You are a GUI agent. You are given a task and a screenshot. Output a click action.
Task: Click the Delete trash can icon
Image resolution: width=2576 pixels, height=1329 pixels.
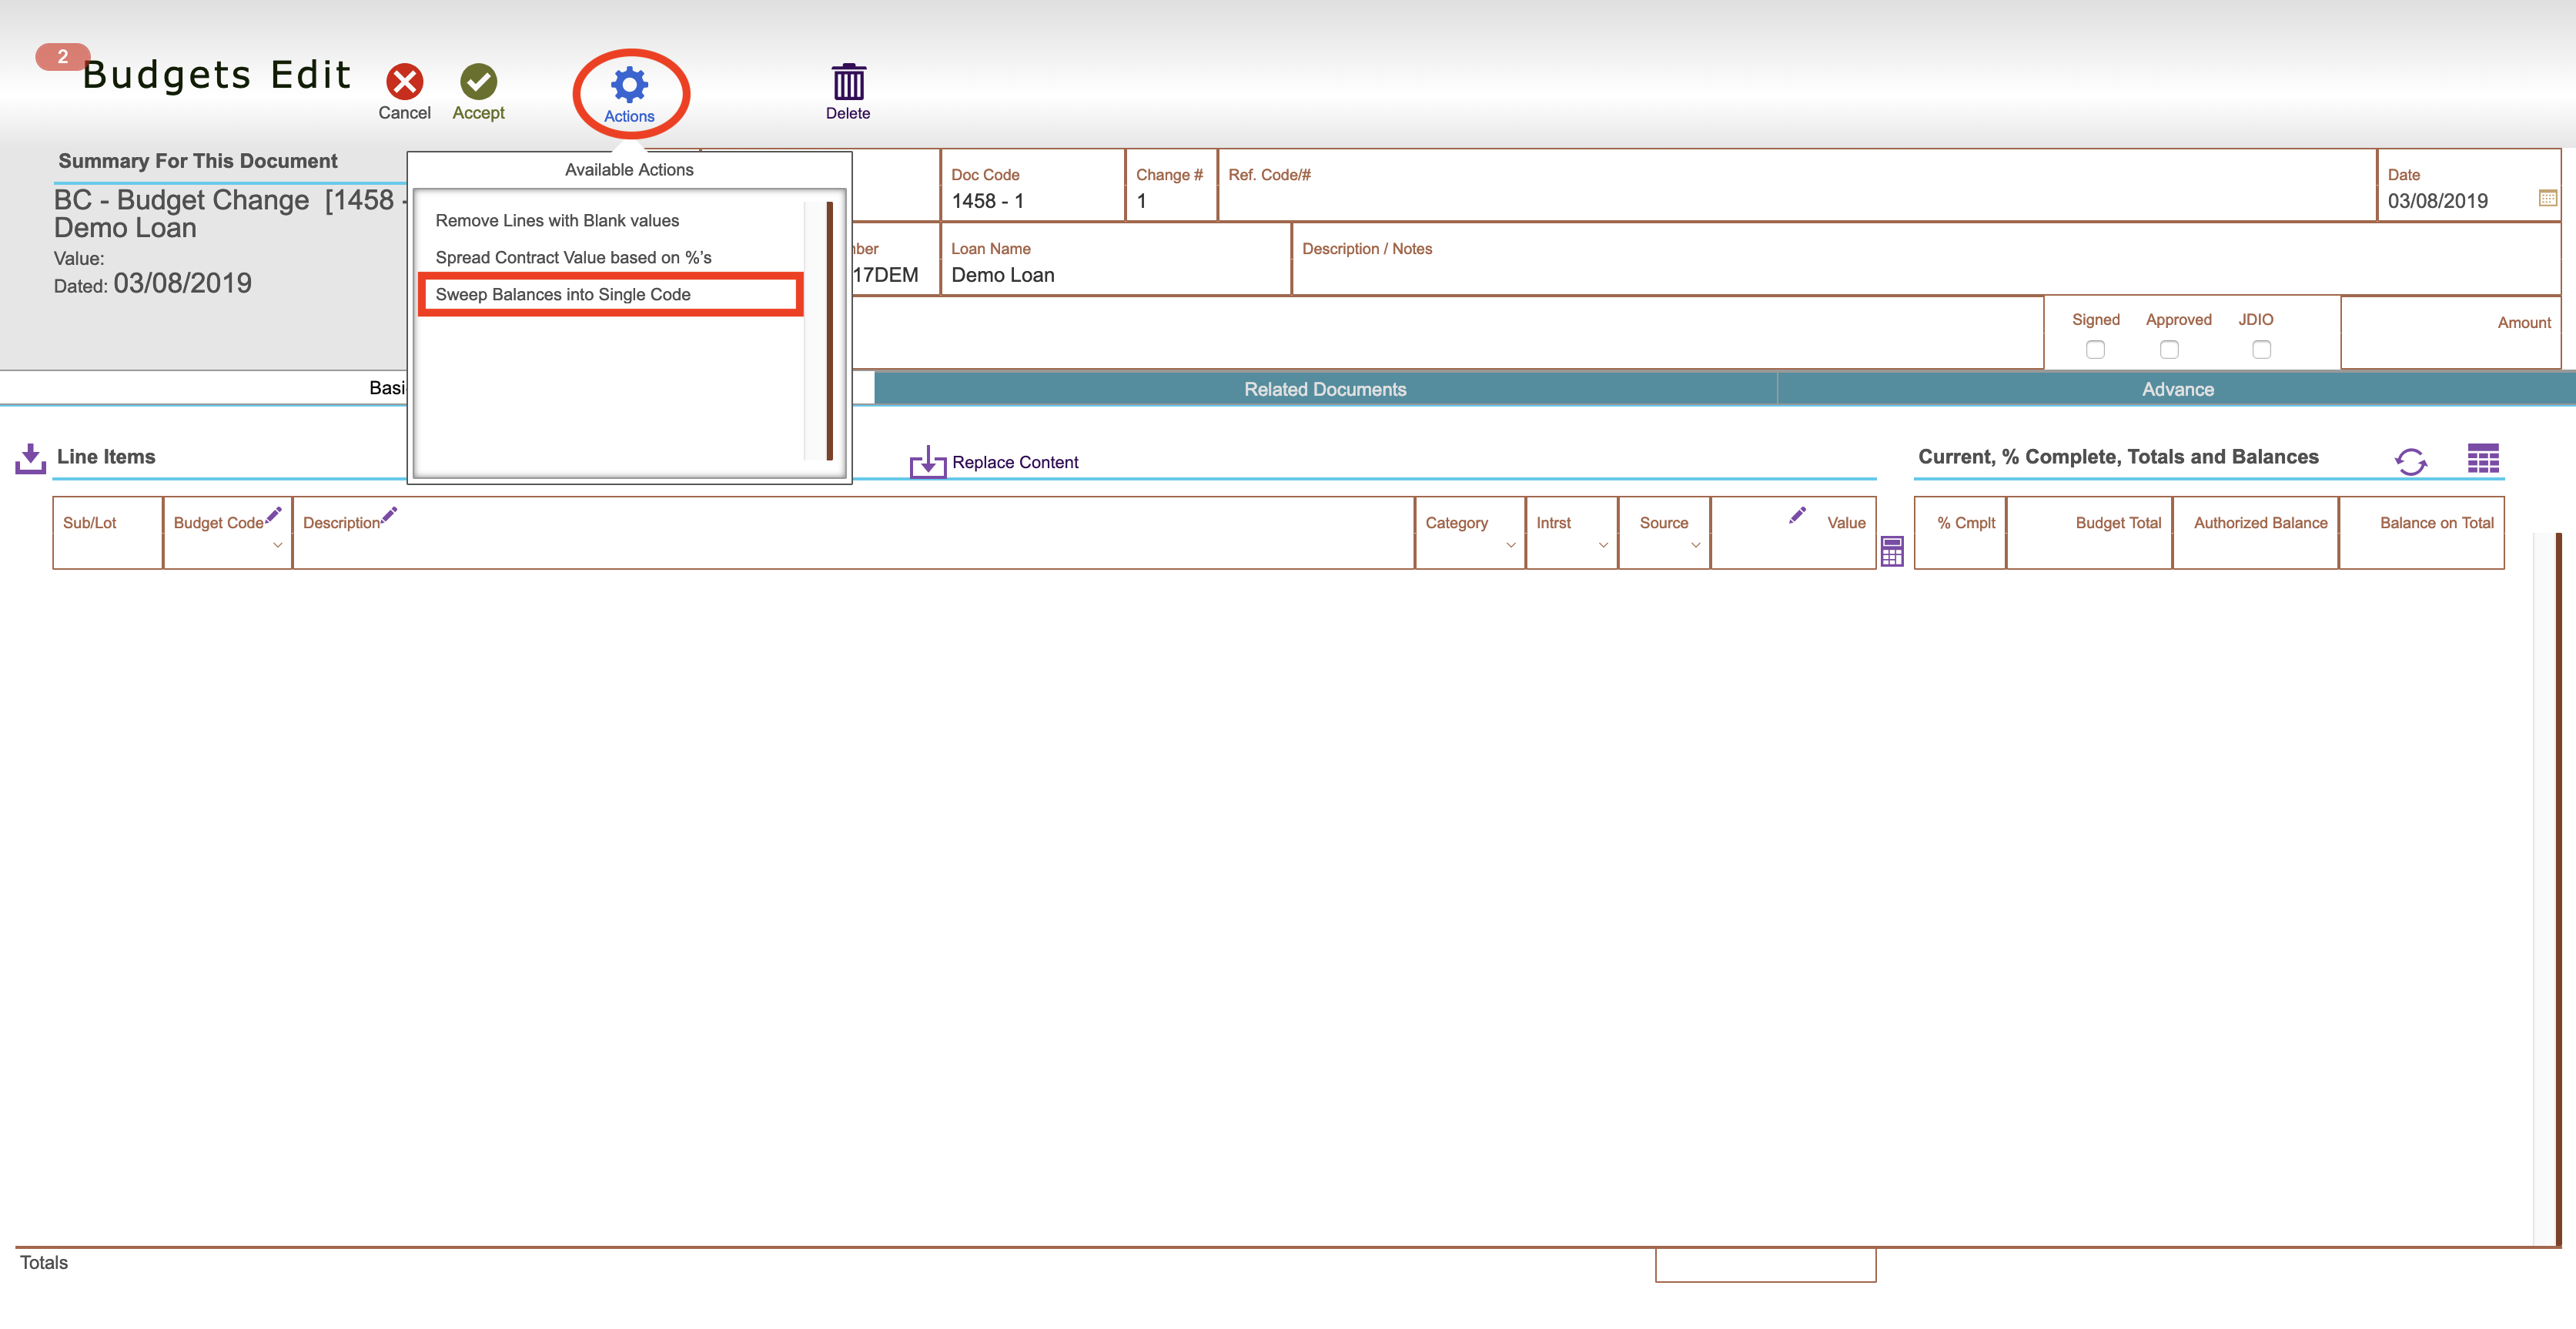point(848,81)
